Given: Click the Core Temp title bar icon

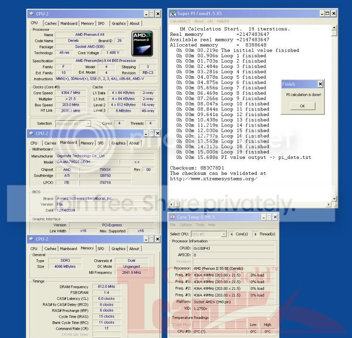Looking at the screenshot, I should coord(173,217).
